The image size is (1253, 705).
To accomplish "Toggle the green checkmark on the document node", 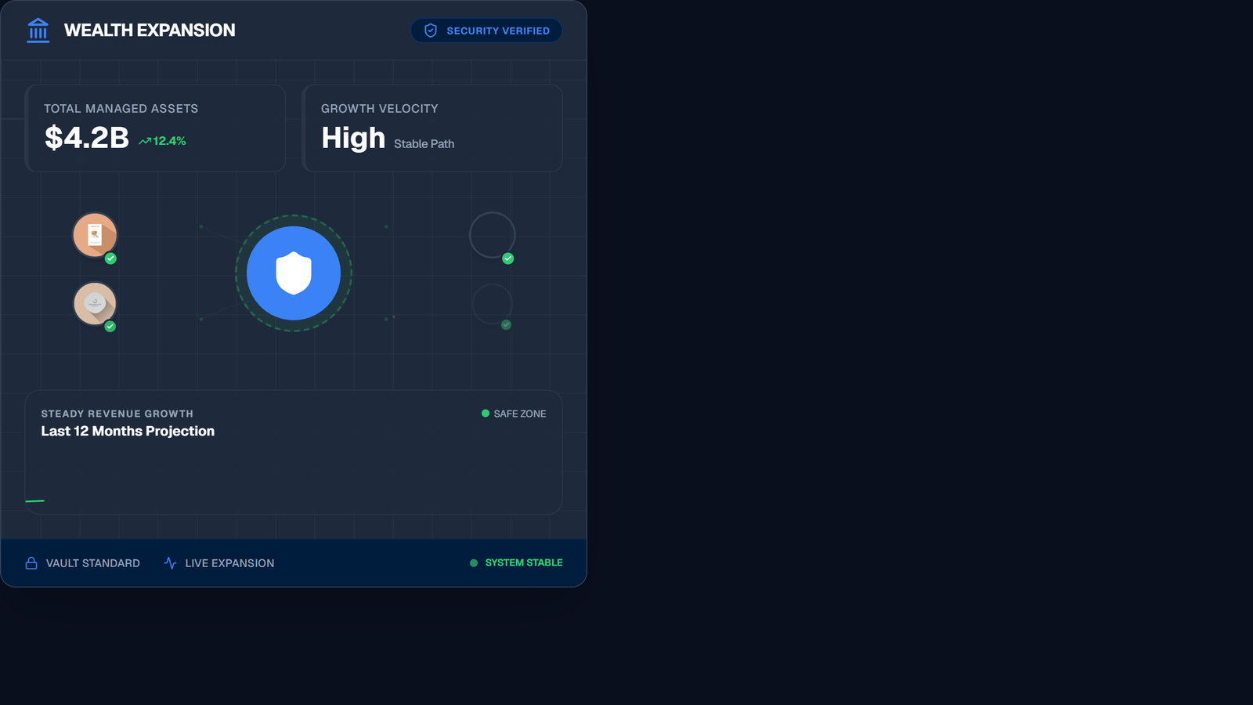I will pyautogui.click(x=111, y=258).
